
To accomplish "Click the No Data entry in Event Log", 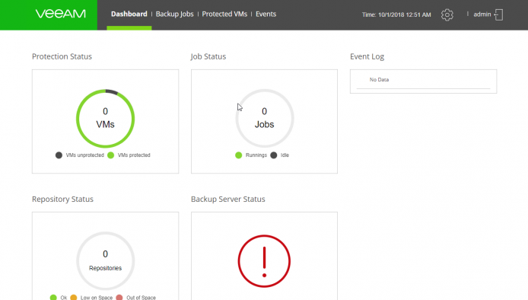I will tap(379, 79).
